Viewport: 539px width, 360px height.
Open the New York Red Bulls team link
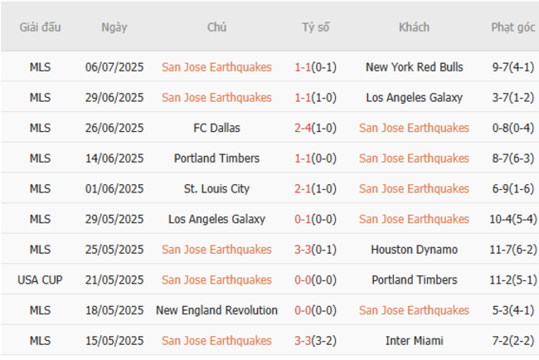point(414,67)
